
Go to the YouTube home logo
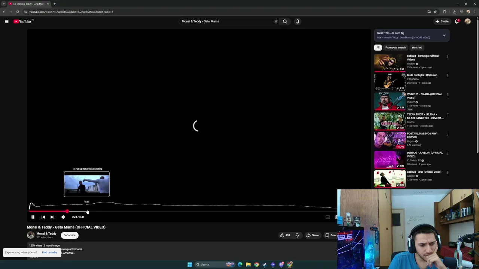(x=22, y=22)
